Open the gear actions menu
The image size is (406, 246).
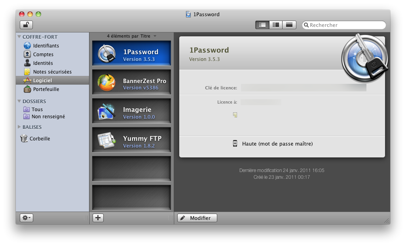[27, 218]
